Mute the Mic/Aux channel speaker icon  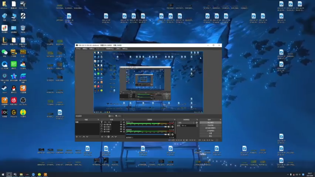click(x=169, y=127)
